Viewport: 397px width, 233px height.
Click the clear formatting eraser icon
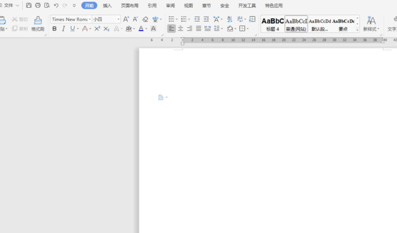click(145, 19)
